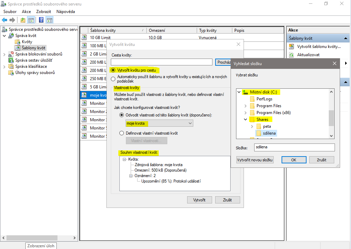The height and width of the screenshot is (249, 351).
Task: Click the Vytvořit šablonu kvóty action icon
Action: coord(291,47)
